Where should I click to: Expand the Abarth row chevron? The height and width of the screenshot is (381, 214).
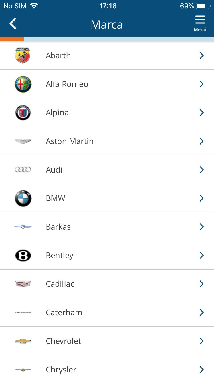tap(202, 55)
